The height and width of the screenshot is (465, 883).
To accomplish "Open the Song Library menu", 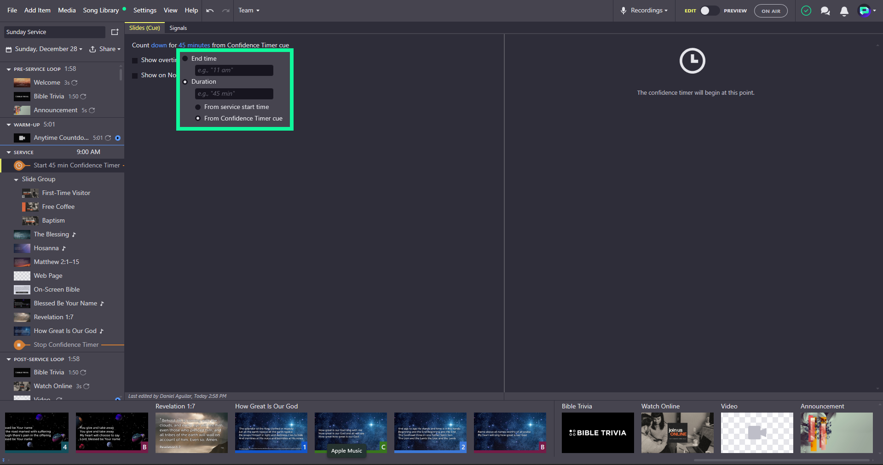I will point(101,10).
